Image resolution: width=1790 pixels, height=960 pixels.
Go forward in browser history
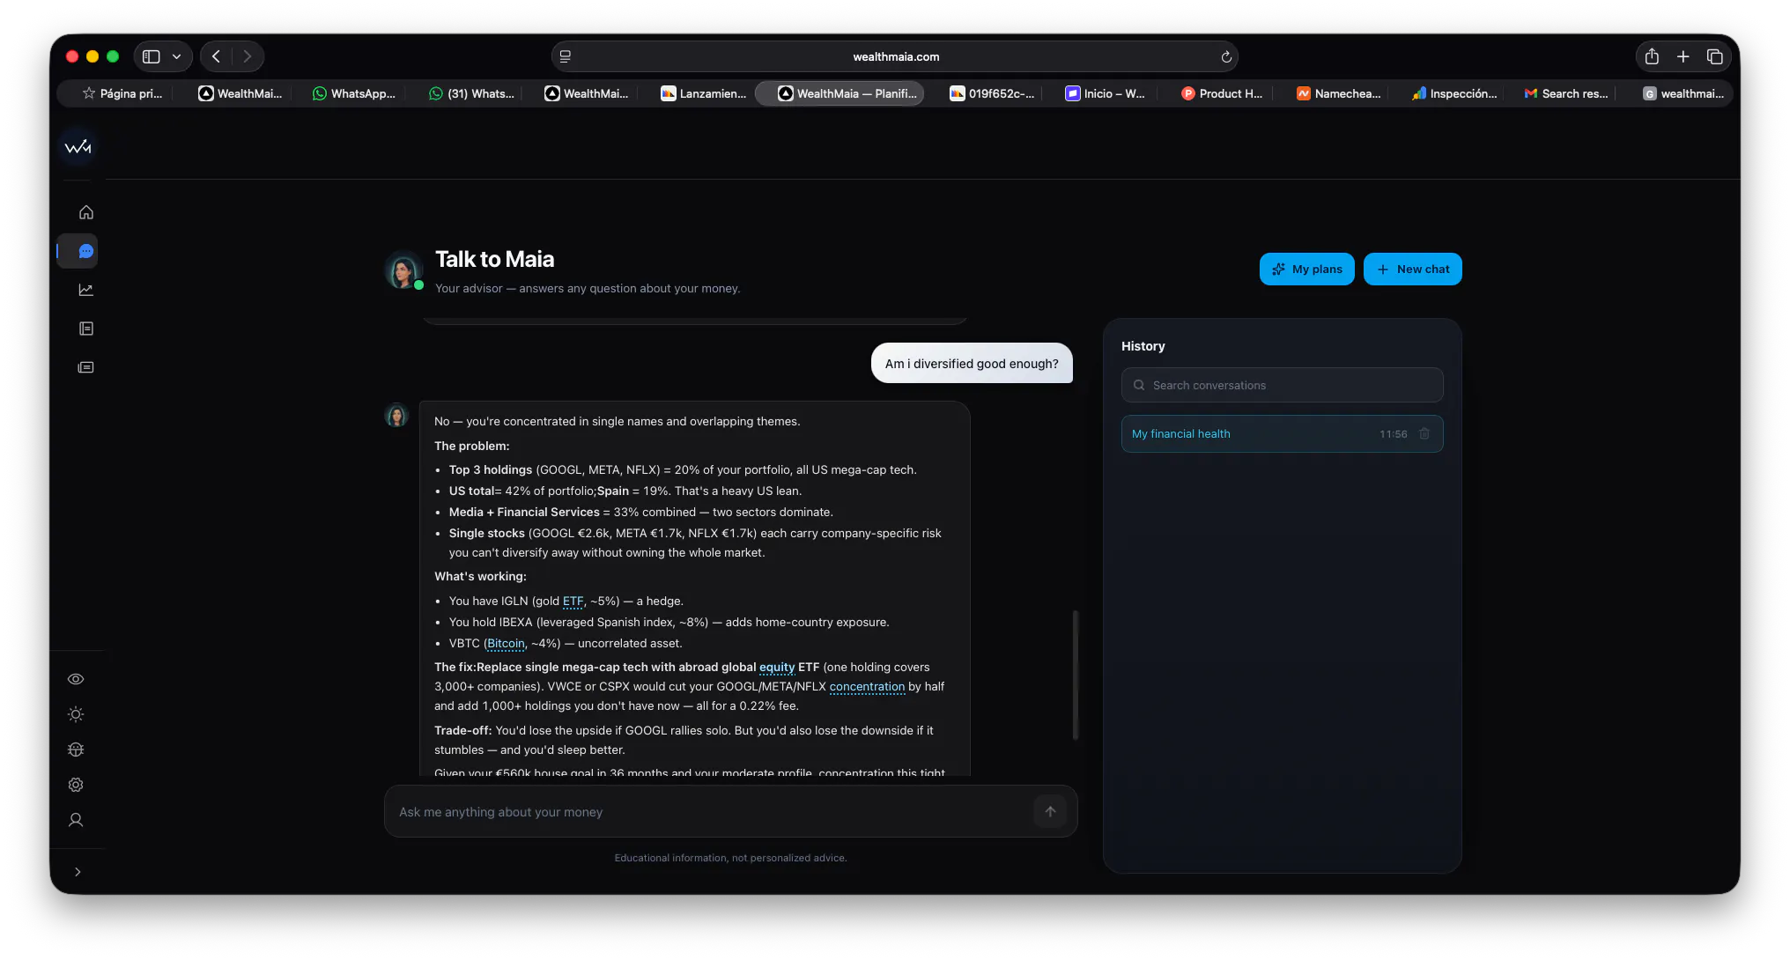248,56
